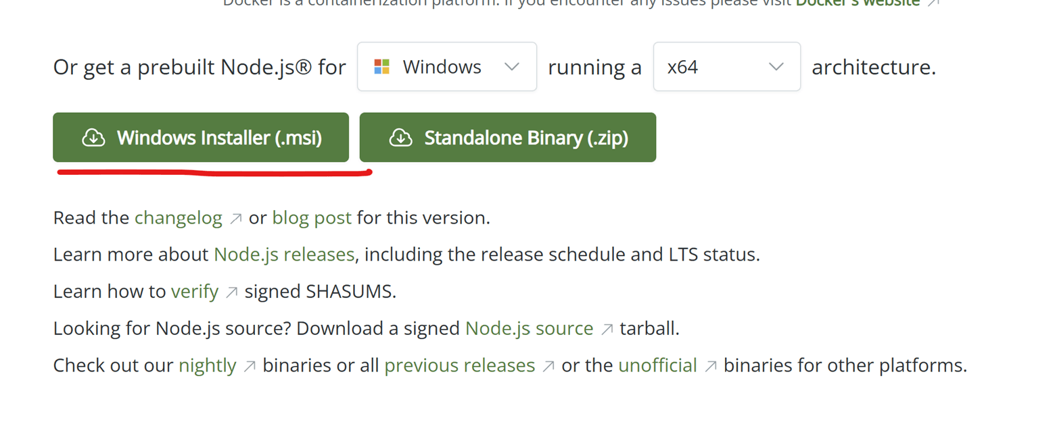Open the operating system dropdown showing Windows

446,66
